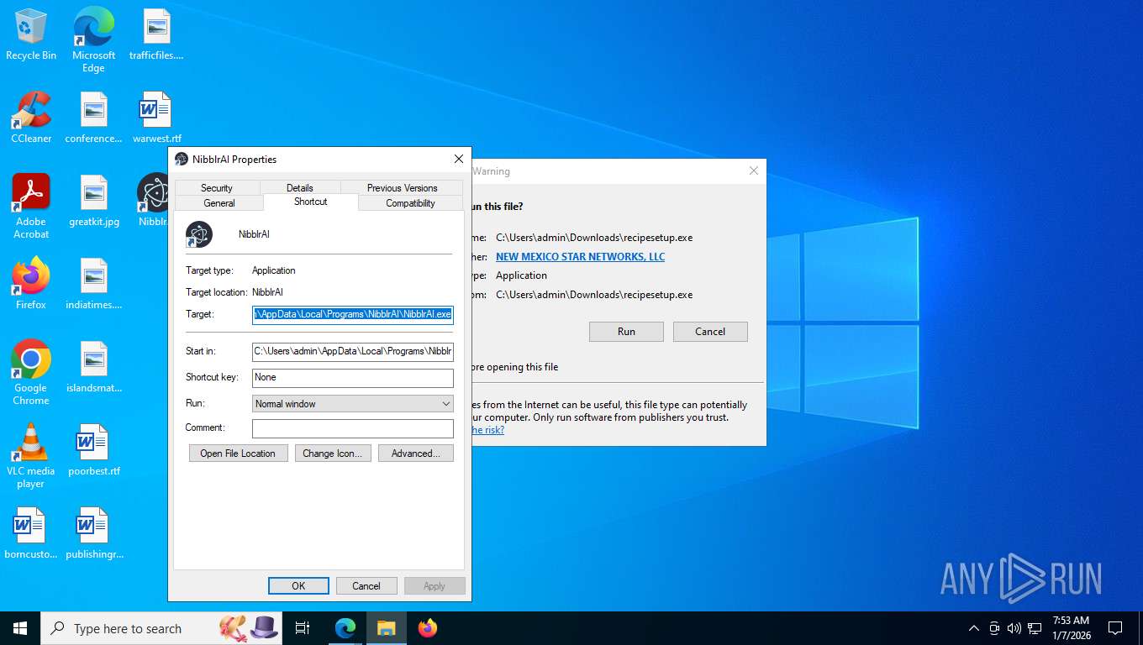
Task: Open NEW MEXICO STAR NETWORKS, LLC publisher link
Action: [580, 257]
